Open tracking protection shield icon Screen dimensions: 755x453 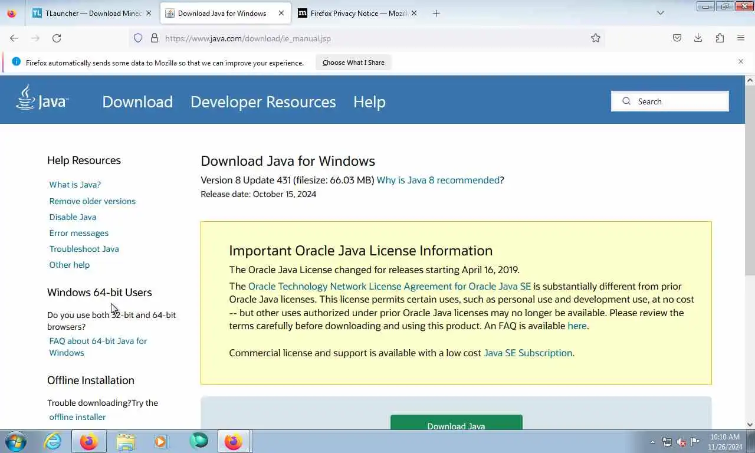coord(138,38)
